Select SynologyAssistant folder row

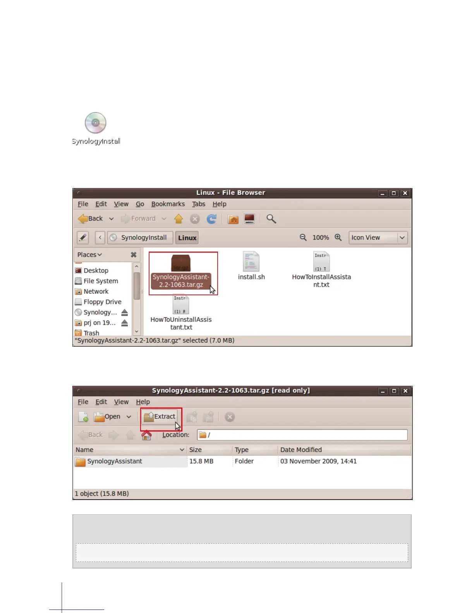[242, 461]
